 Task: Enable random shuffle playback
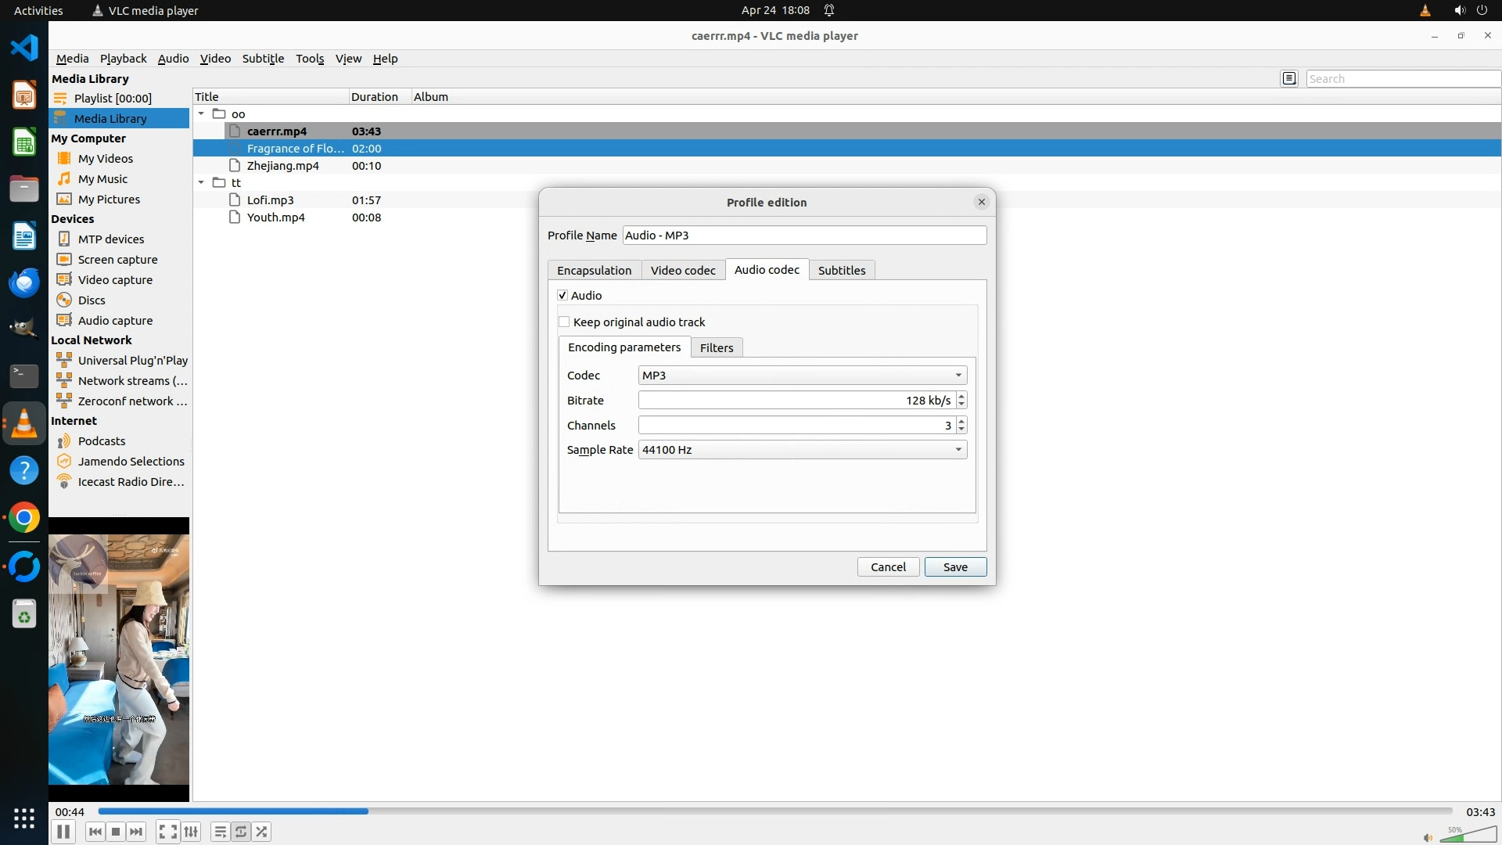[262, 832]
